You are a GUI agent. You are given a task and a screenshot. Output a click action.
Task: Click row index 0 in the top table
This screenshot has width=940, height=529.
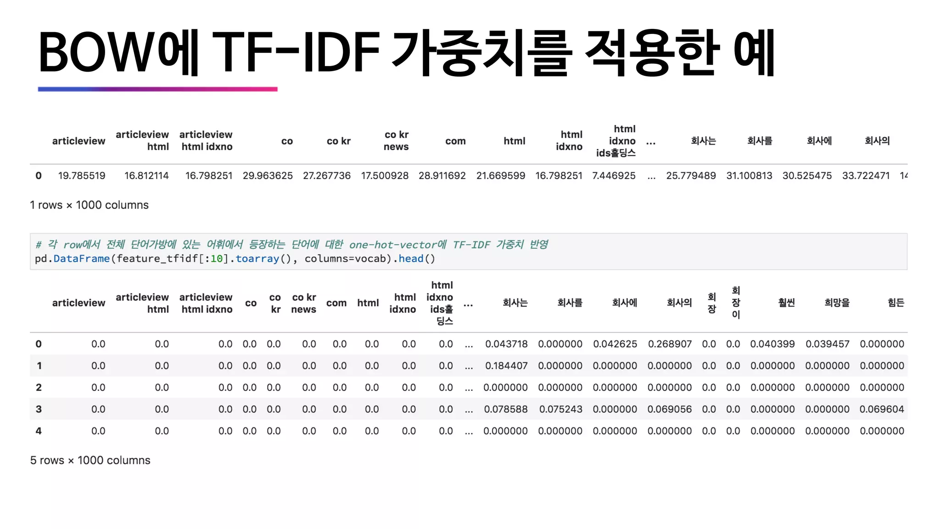tap(39, 176)
